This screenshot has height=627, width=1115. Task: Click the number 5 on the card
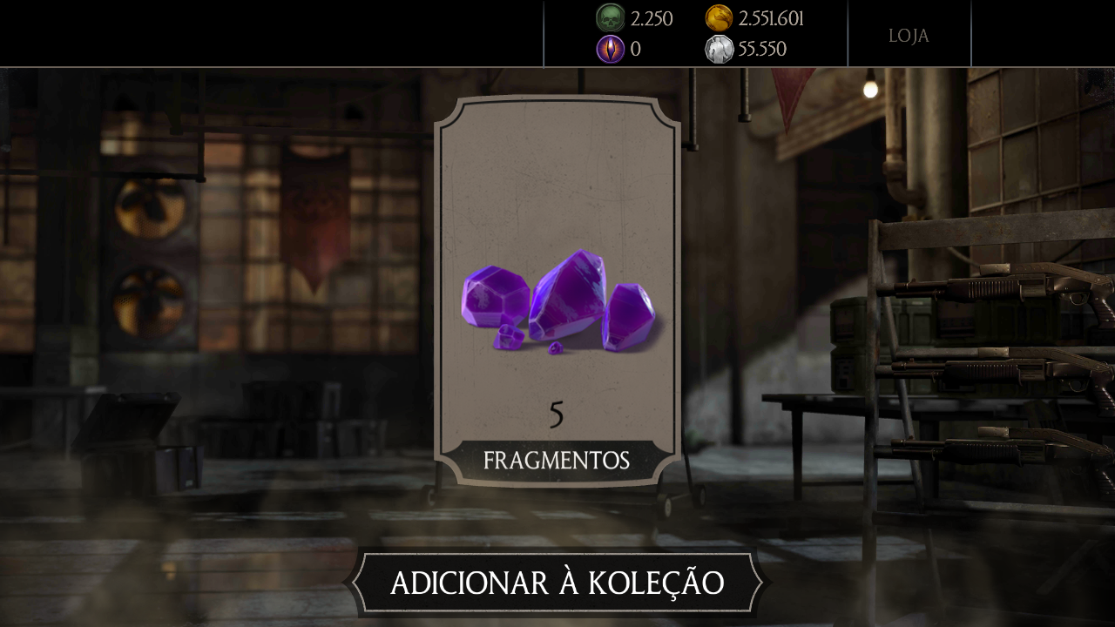click(x=557, y=415)
